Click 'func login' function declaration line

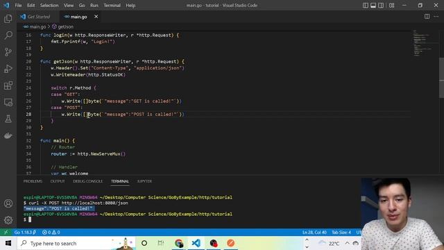(x=110, y=35)
